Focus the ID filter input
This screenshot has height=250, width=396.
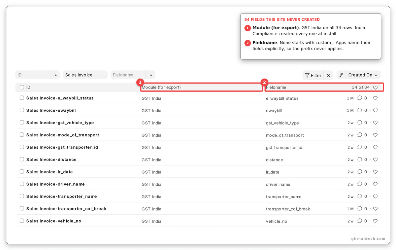[x=33, y=75]
